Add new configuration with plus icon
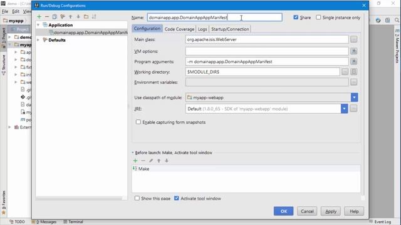 [39, 17]
